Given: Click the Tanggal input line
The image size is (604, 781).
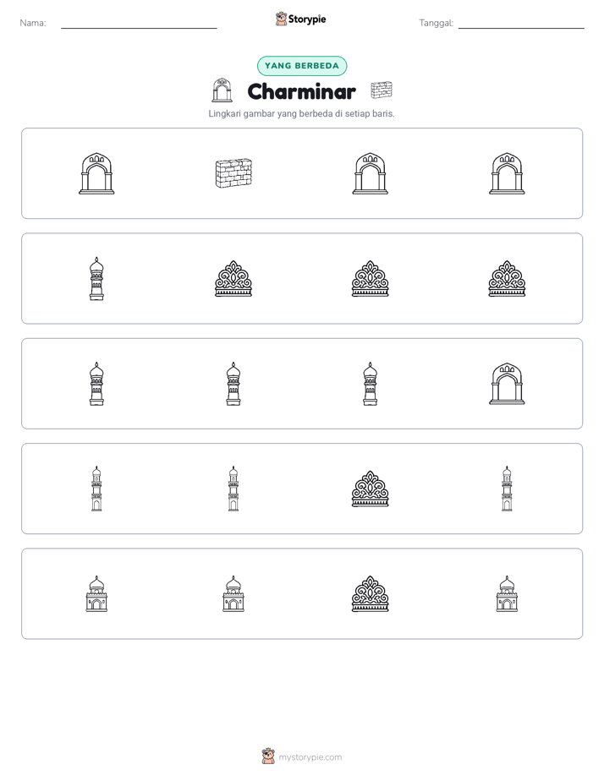Looking at the screenshot, I should pyautogui.click(x=521, y=23).
